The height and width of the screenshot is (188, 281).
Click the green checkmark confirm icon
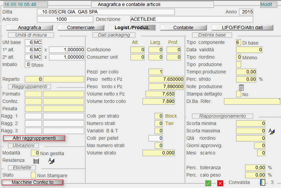208,183
